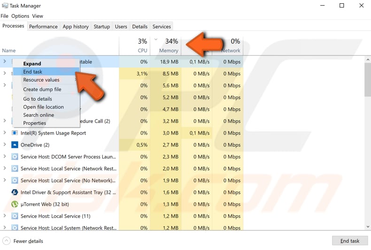Select the Processes tab

(x=13, y=26)
